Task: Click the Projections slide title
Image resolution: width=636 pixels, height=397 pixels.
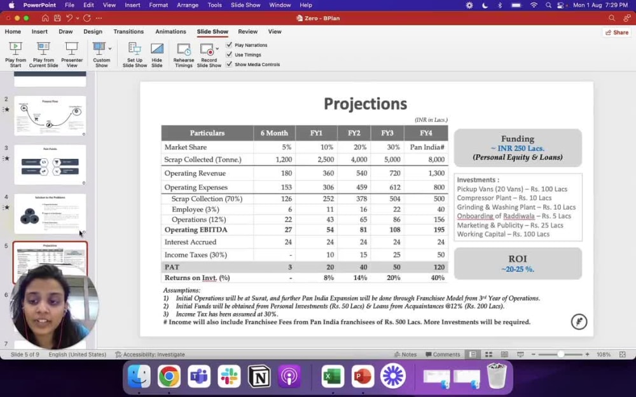Action: pyautogui.click(x=366, y=104)
